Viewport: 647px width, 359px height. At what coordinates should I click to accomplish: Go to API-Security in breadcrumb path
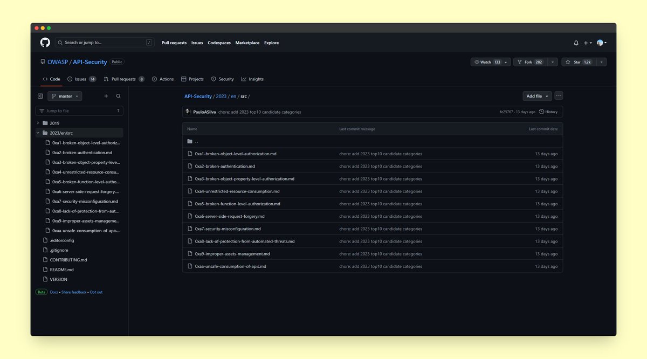(198, 96)
